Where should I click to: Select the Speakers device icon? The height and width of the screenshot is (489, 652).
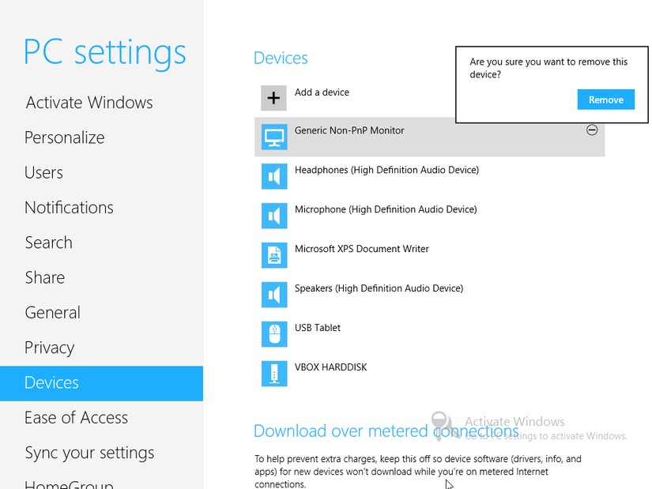coord(274,295)
